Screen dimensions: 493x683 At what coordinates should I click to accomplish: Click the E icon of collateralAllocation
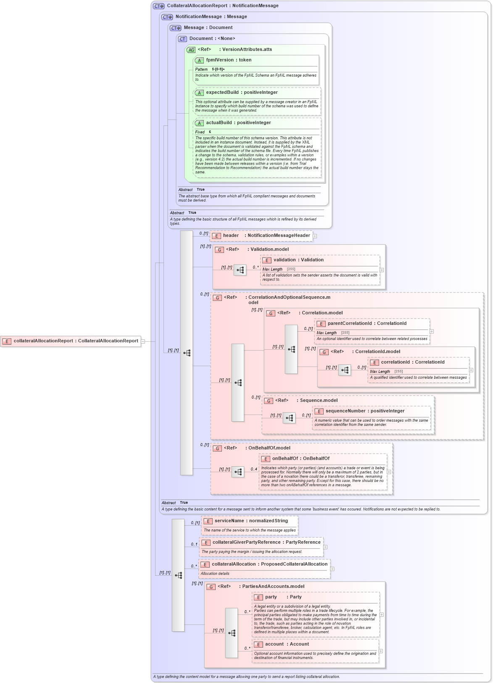point(205,565)
